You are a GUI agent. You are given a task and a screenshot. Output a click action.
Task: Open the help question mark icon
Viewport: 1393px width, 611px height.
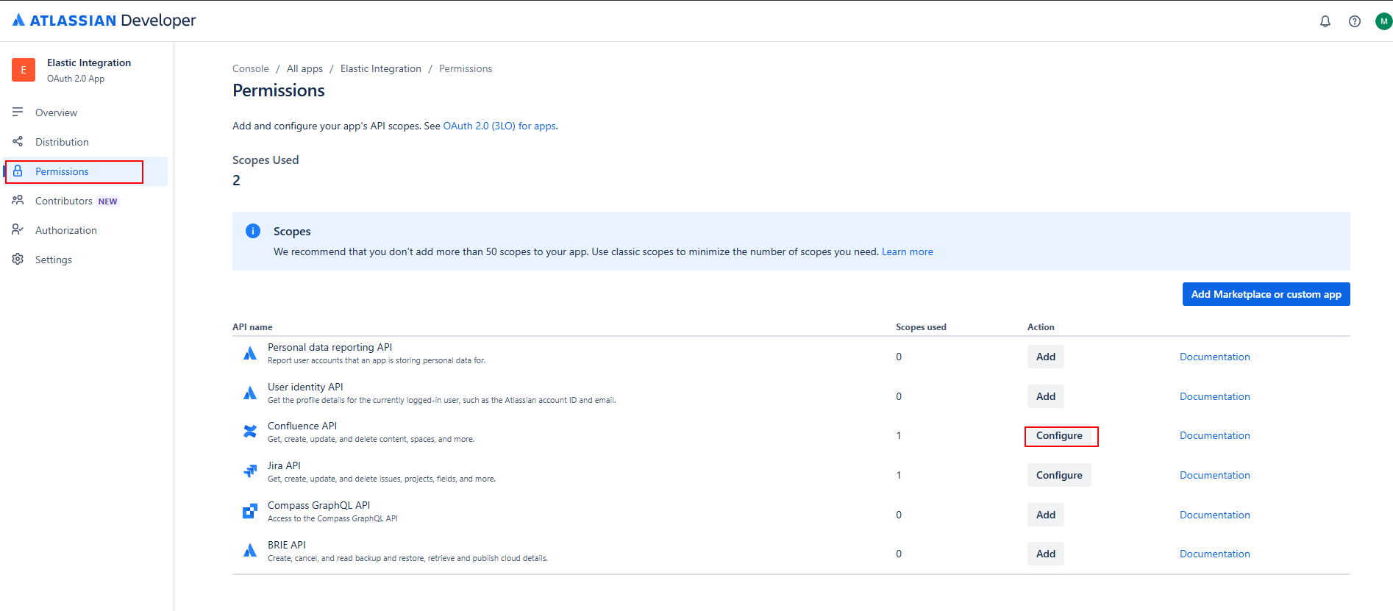pyautogui.click(x=1355, y=21)
